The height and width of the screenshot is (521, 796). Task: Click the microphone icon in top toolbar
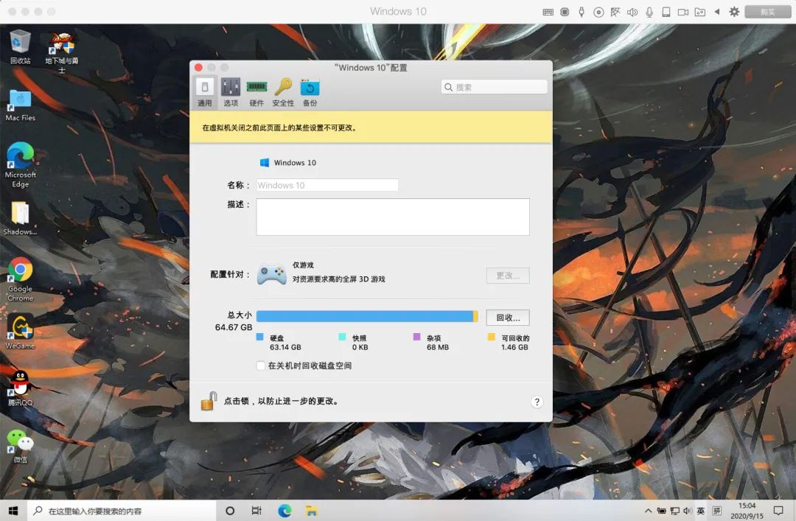pos(649,12)
